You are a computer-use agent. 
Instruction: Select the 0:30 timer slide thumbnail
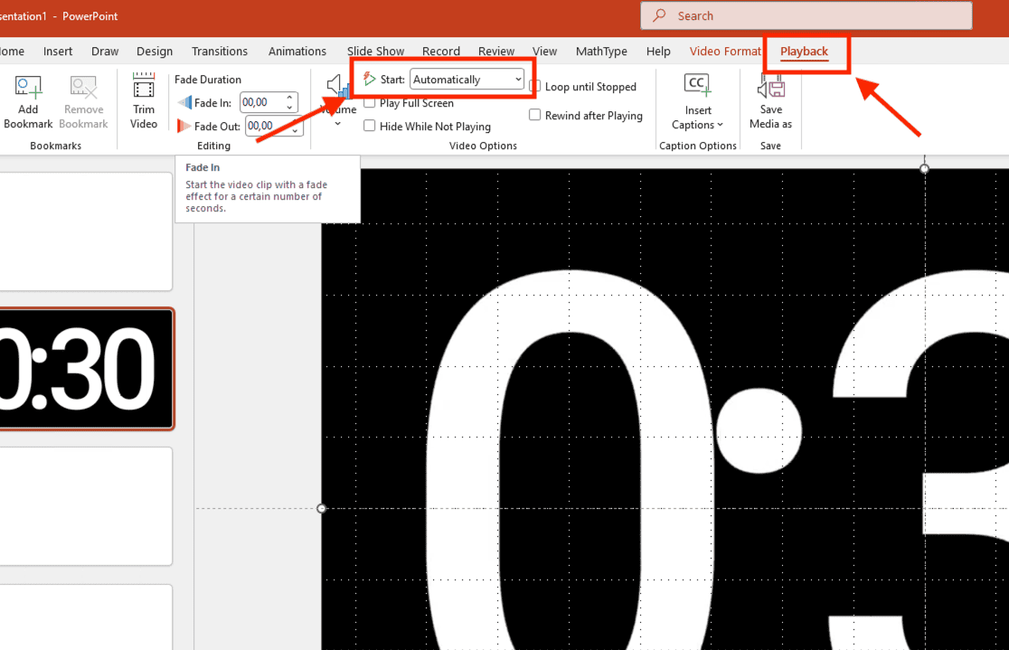pyautogui.click(x=86, y=369)
